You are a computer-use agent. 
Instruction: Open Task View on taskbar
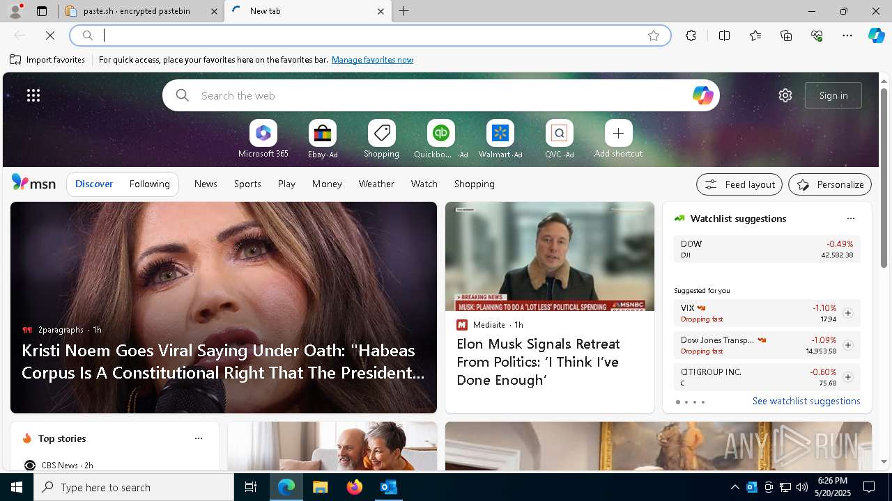(251, 487)
